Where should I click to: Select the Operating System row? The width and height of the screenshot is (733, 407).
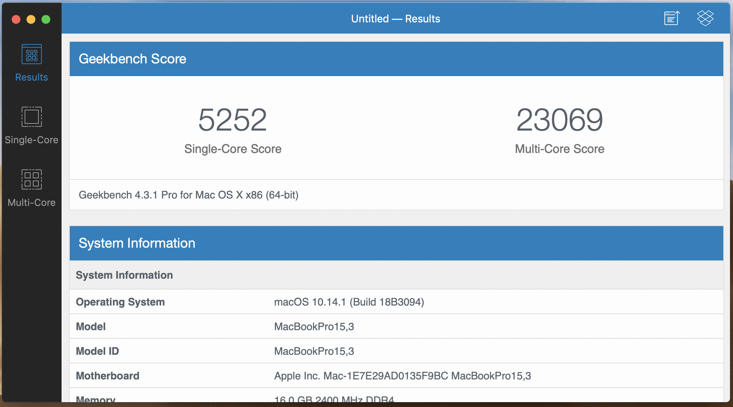coord(120,302)
